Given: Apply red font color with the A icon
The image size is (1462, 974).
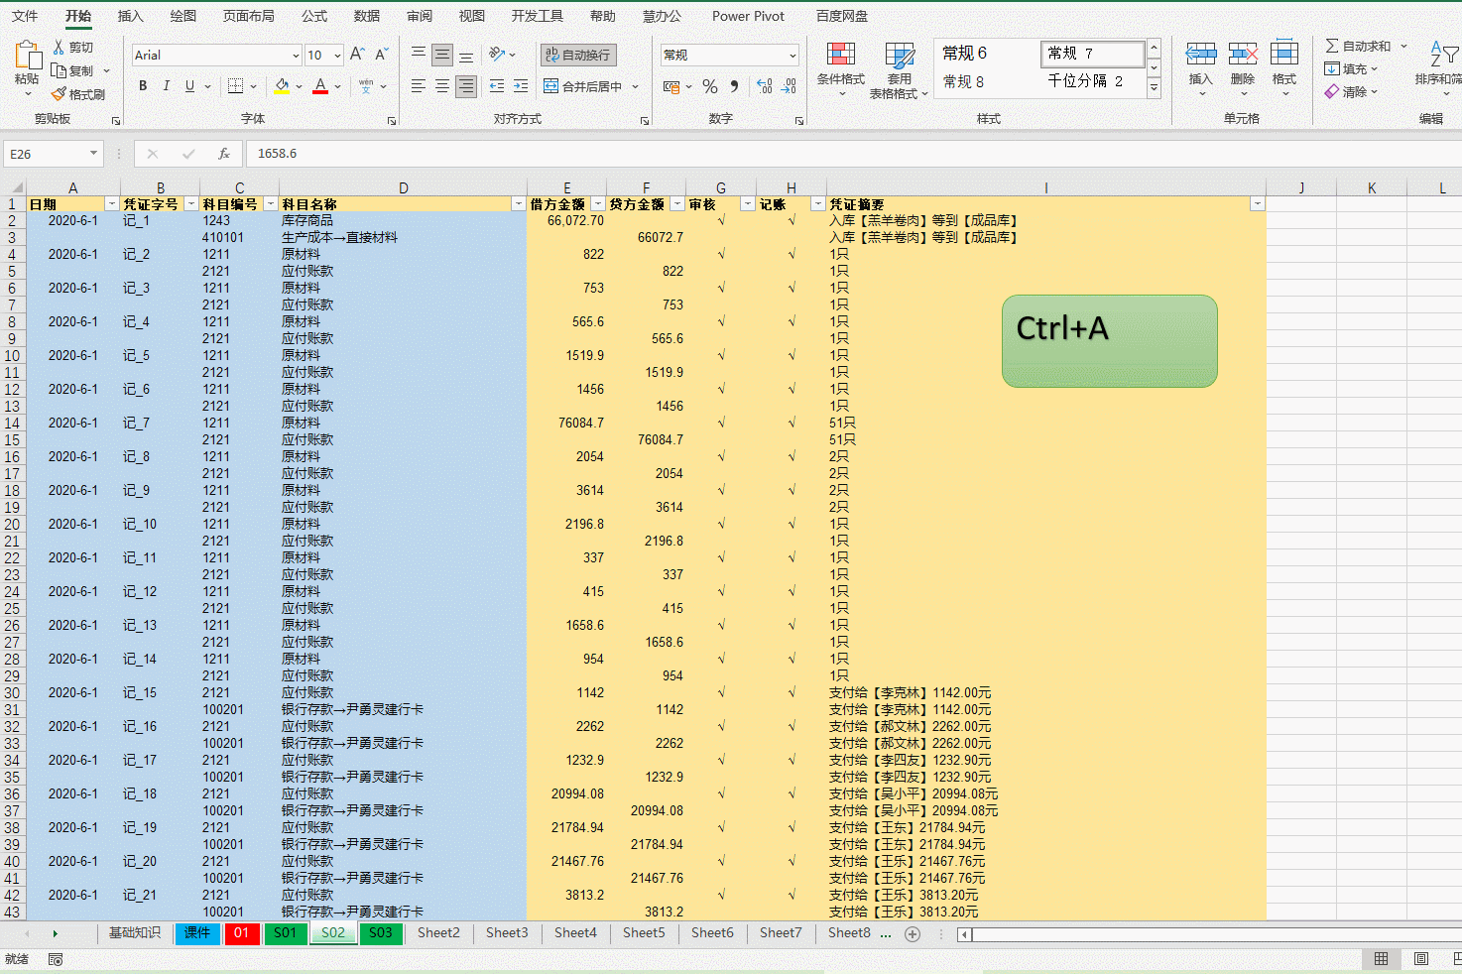Looking at the screenshot, I should tap(320, 86).
